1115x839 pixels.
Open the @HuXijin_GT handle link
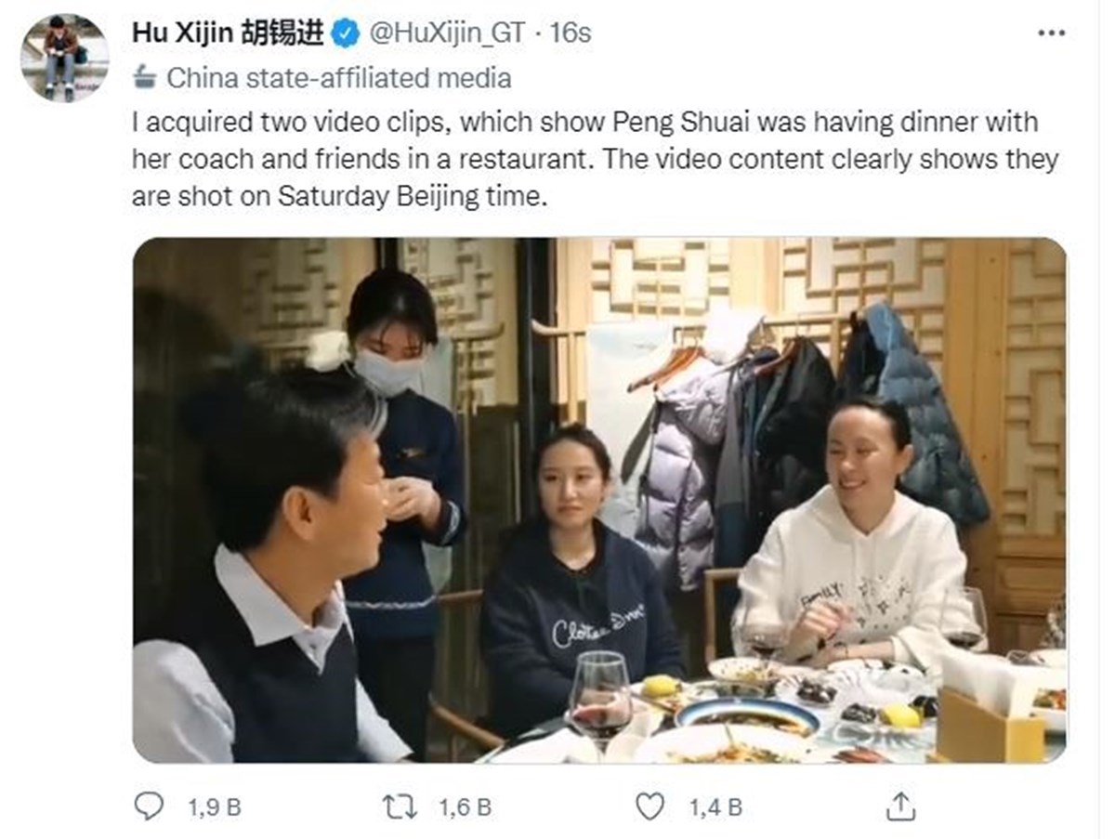pyautogui.click(x=448, y=33)
